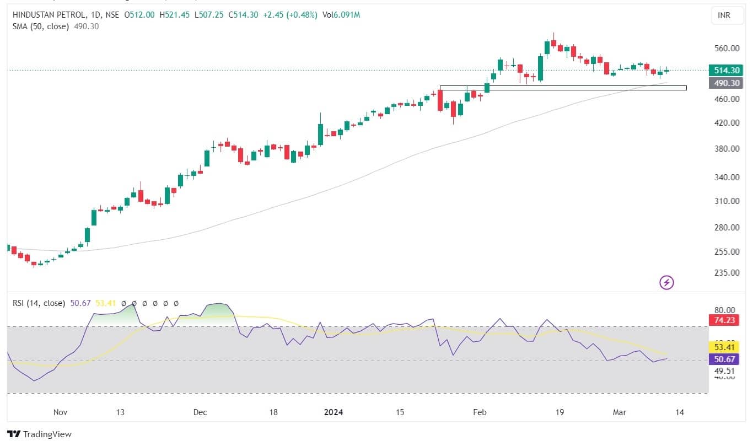Click the close value C514.30 in legend
Image resolution: width=753 pixels, height=446 pixels.
243,15
